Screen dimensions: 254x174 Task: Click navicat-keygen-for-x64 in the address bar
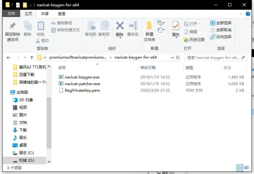point(136,57)
